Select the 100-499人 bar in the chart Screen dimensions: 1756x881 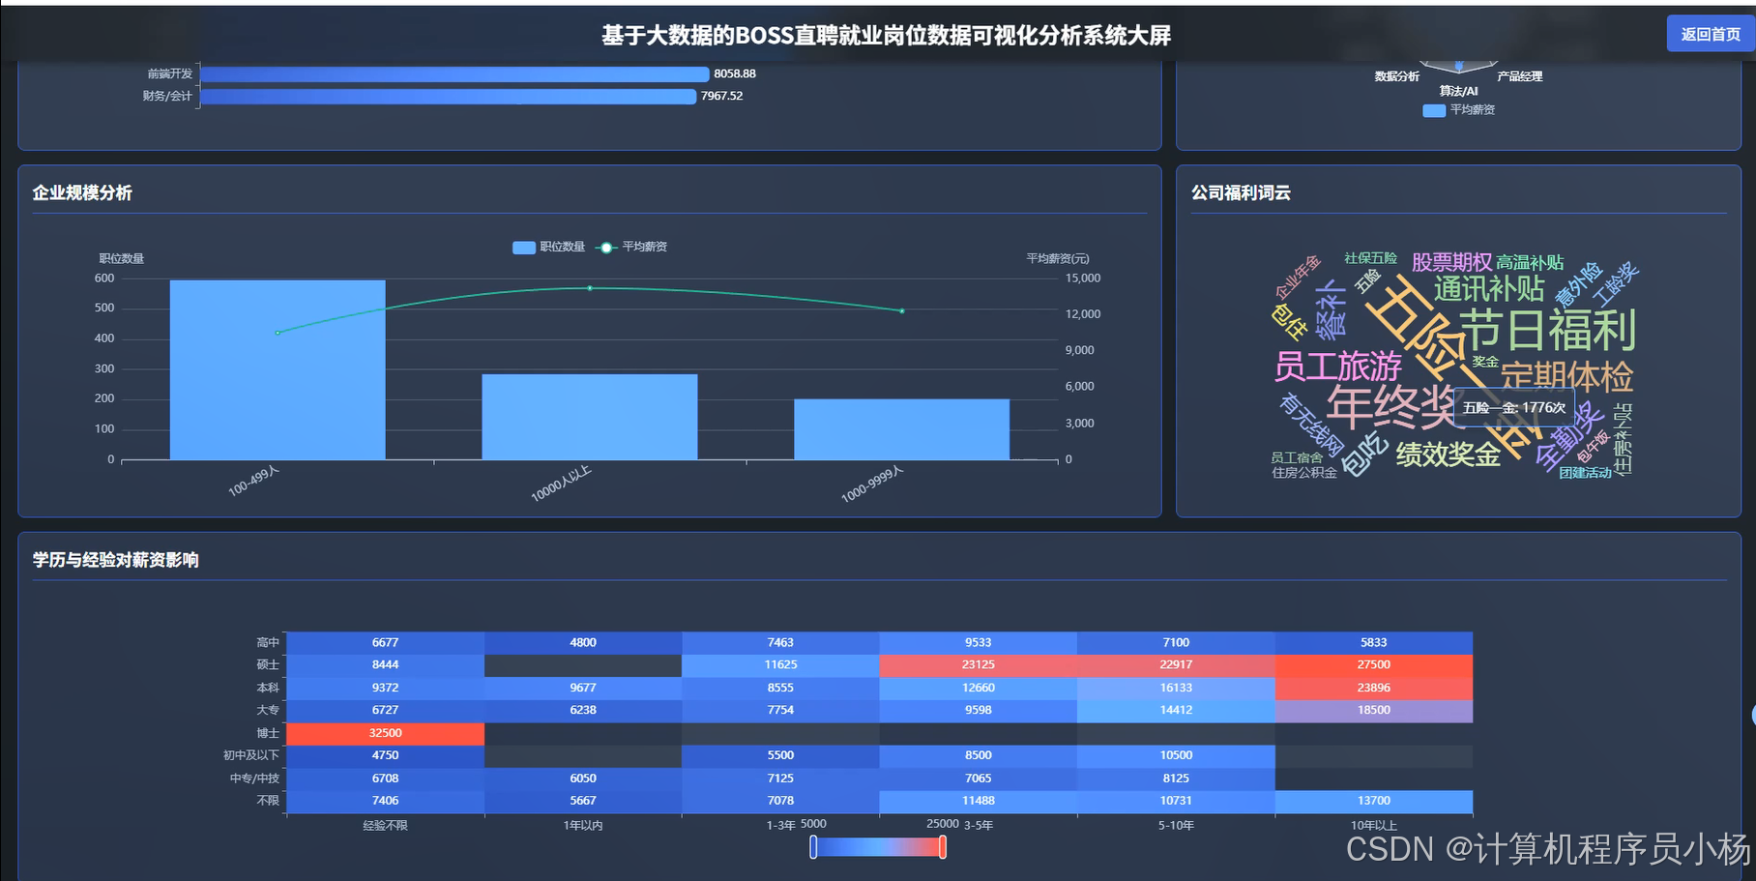pos(278,369)
